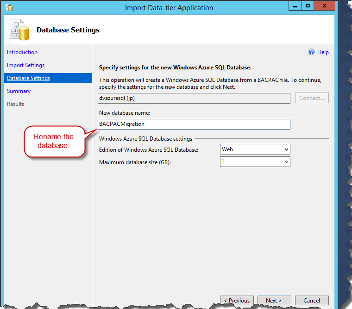
Task: Open the Help link
Action: click(x=323, y=52)
